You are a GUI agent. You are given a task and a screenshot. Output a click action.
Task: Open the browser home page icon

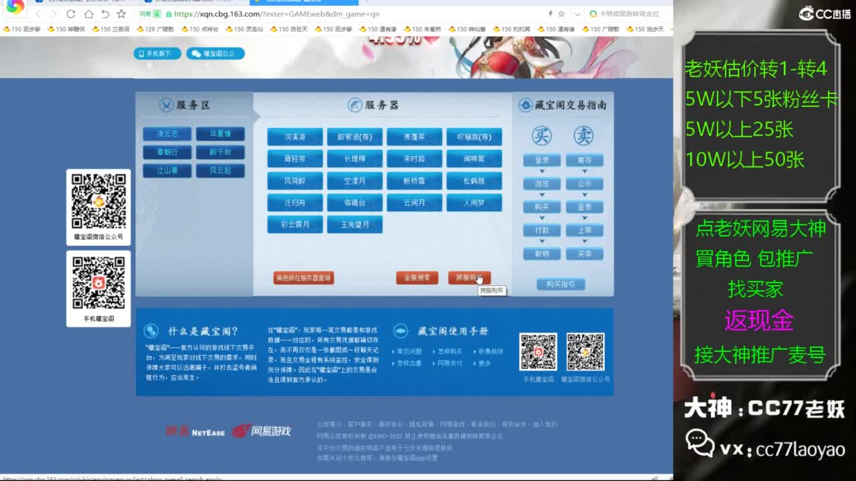click(x=88, y=14)
